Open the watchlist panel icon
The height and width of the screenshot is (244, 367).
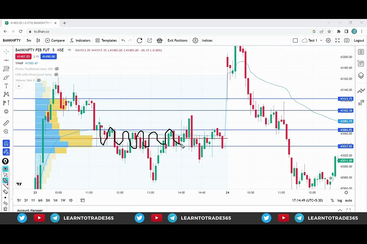(361, 52)
